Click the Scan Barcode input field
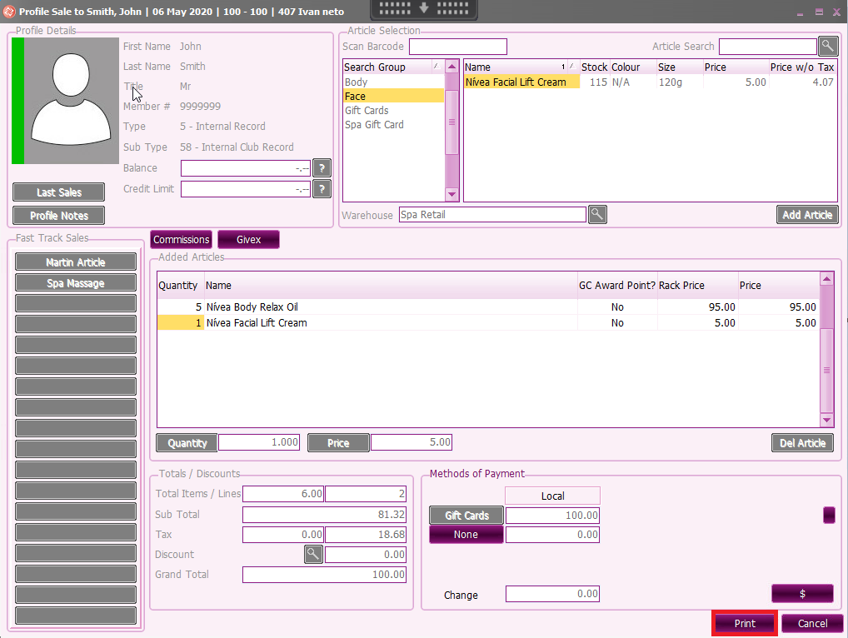 pos(458,47)
